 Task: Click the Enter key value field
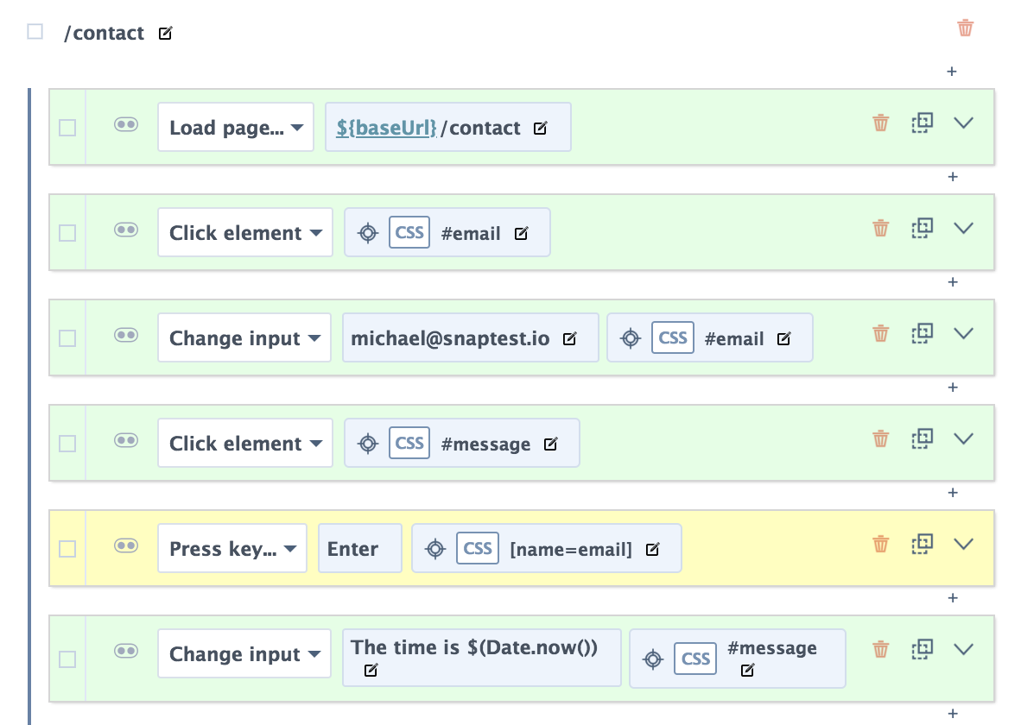(x=360, y=548)
